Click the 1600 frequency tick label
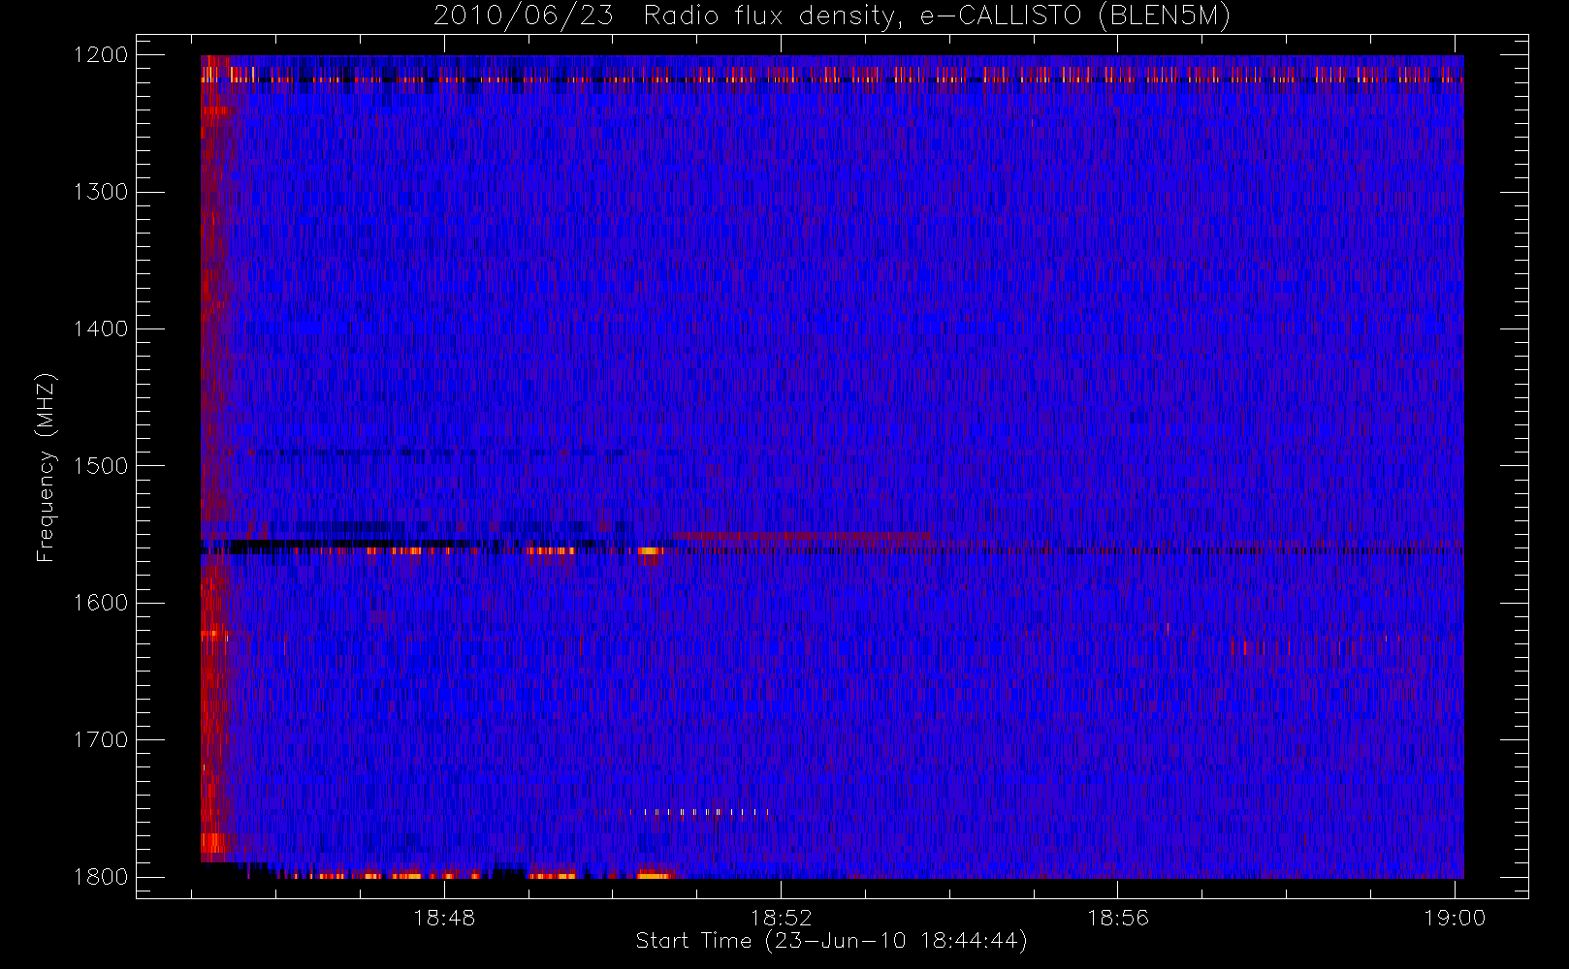 point(101,603)
